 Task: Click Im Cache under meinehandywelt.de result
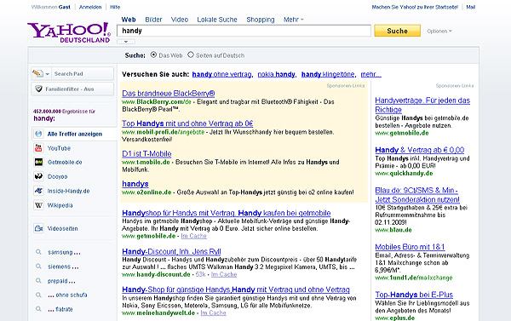coord(214,312)
